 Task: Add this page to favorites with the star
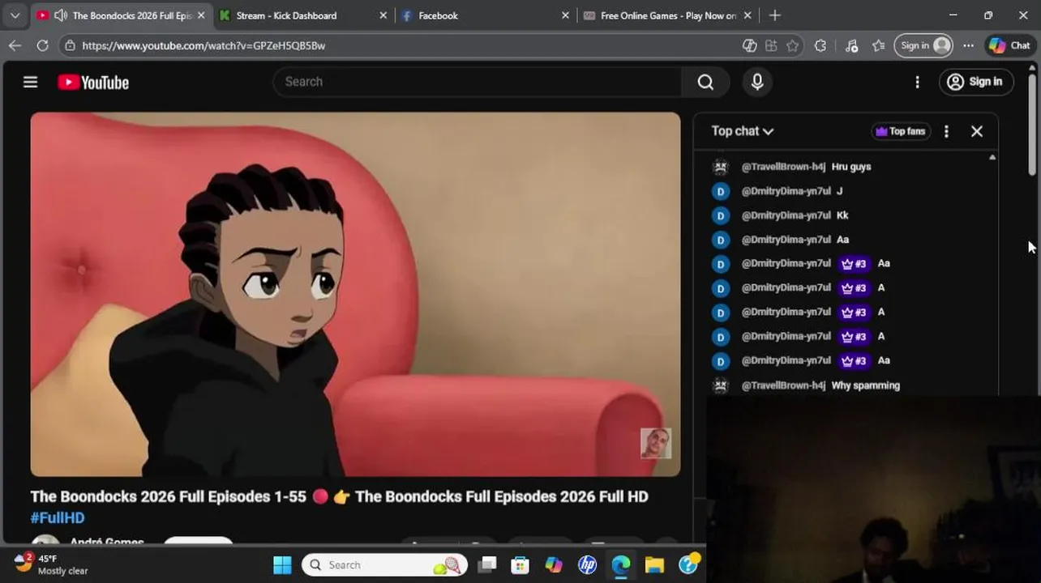click(793, 45)
